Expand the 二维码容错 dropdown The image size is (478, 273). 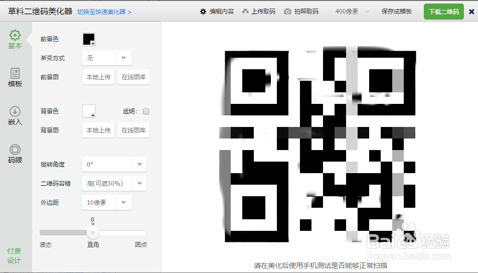pyautogui.click(x=114, y=183)
